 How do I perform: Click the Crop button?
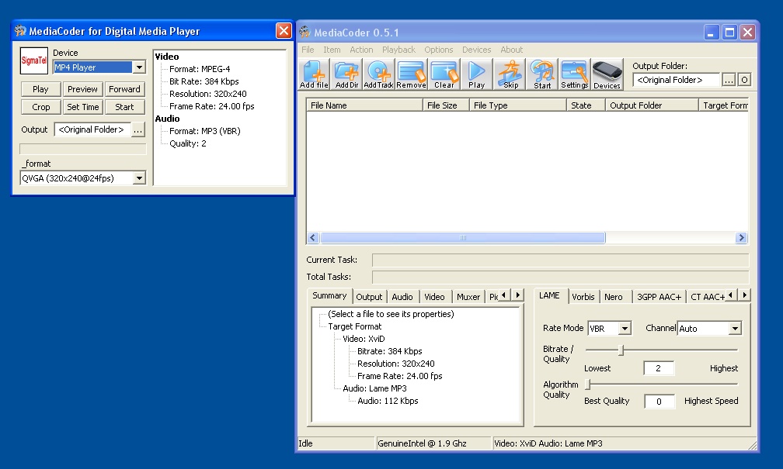(x=40, y=107)
